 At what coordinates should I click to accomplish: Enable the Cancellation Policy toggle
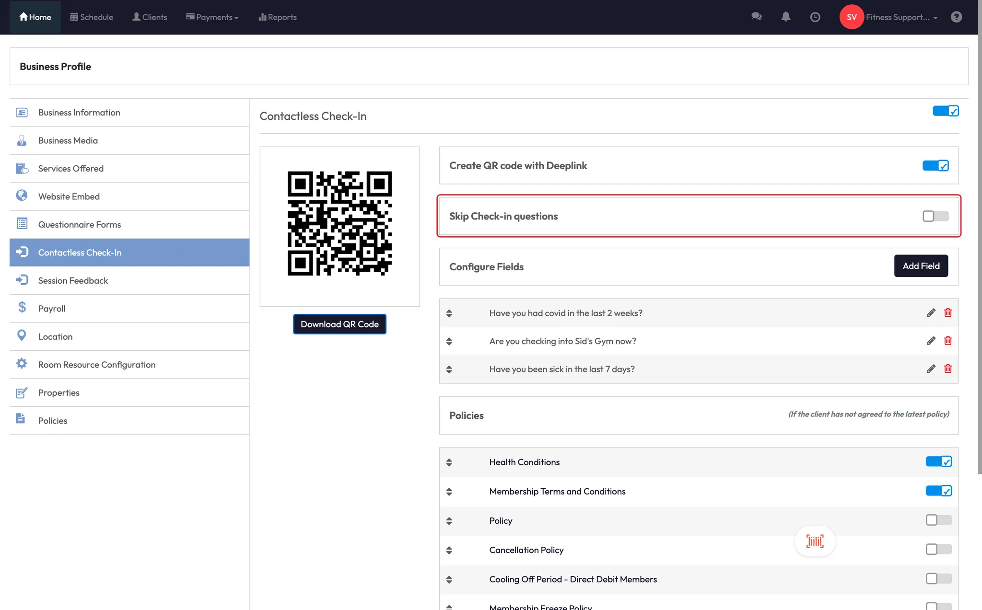pyautogui.click(x=938, y=550)
